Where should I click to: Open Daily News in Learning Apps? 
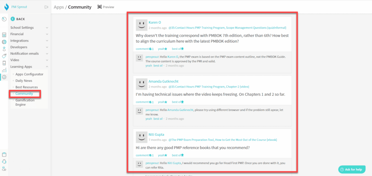pyautogui.click(x=24, y=81)
